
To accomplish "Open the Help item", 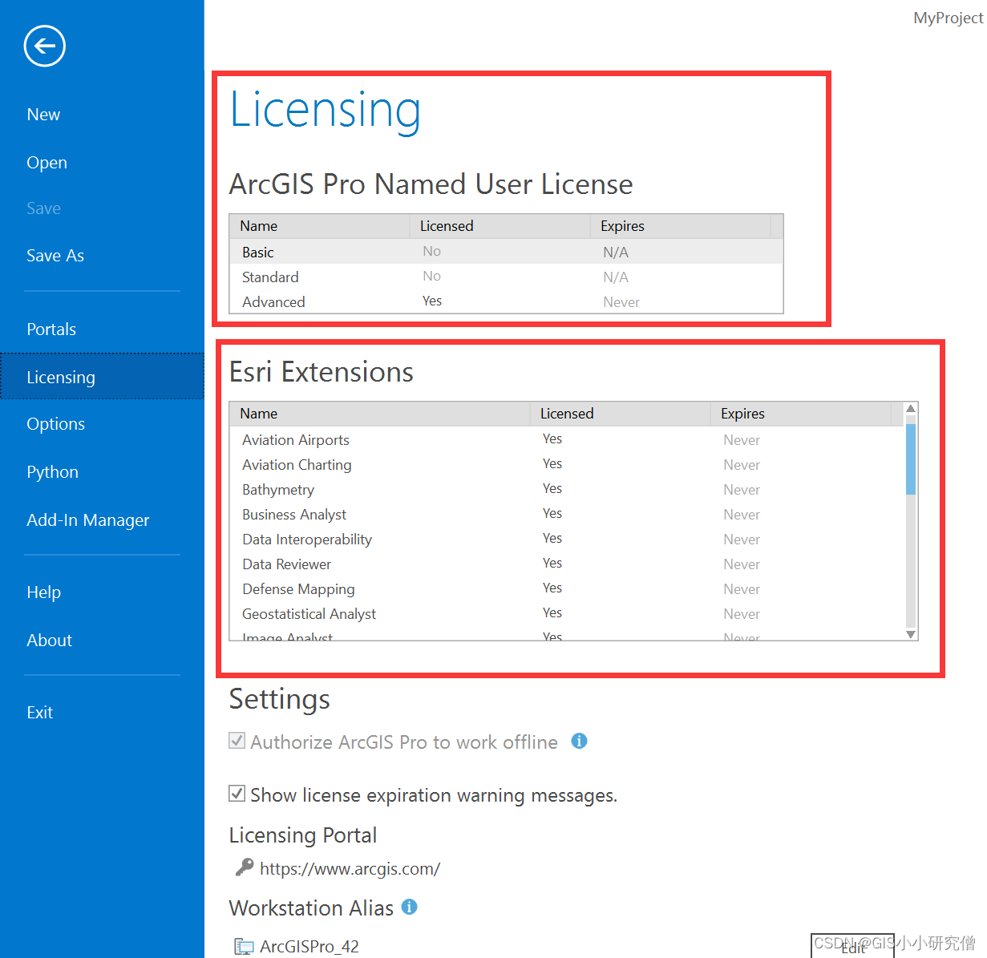I will point(43,592).
